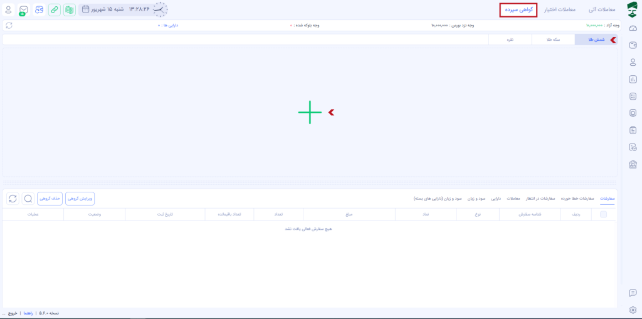642x319 pixels.
Task: Open the user profile icon in top bar
Action: pyautogui.click(x=8, y=10)
